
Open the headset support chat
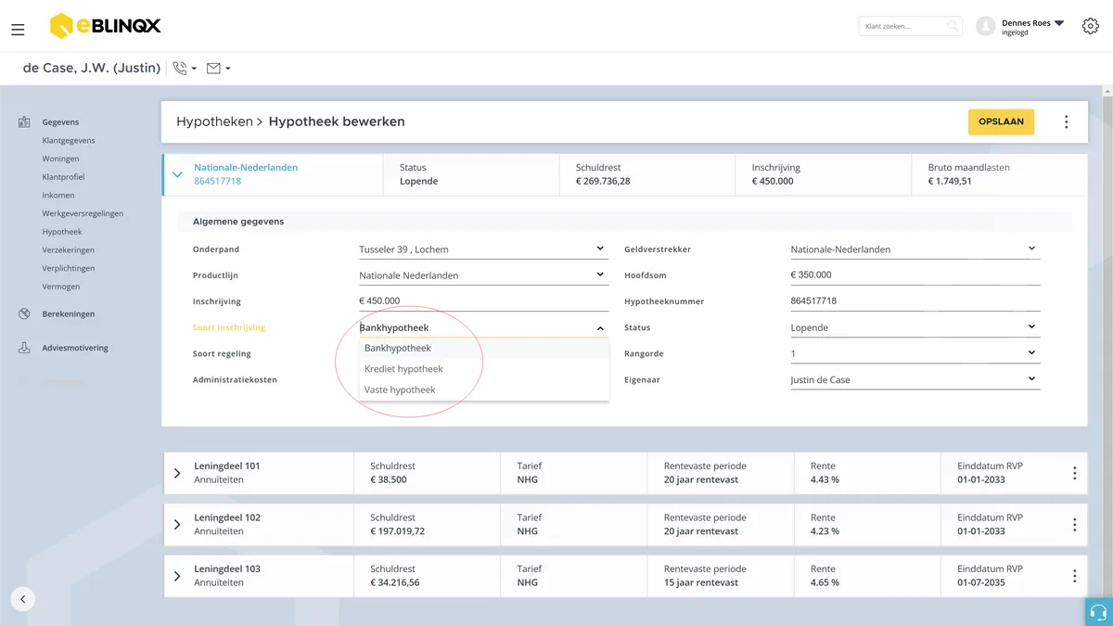point(1099,612)
